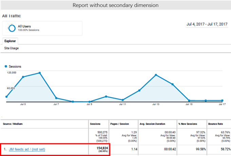Screen dimensions: 231x156
Task: Select the Jul 4 first chart point
Action: [x=6, y=97]
